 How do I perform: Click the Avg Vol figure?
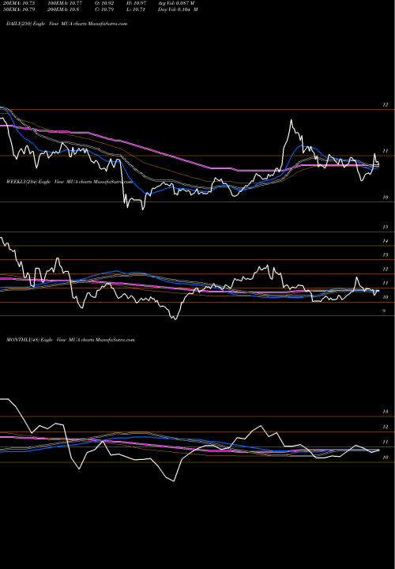177,3
